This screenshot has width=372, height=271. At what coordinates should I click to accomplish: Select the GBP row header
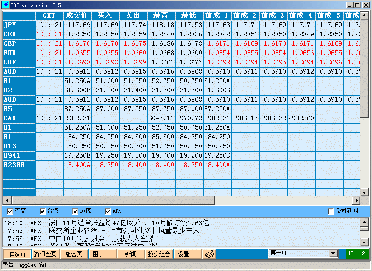coord(19,44)
